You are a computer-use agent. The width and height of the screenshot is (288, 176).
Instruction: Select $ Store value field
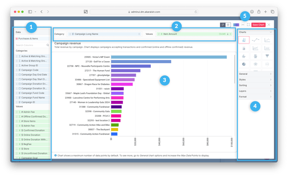pyautogui.click(x=32, y=149)
